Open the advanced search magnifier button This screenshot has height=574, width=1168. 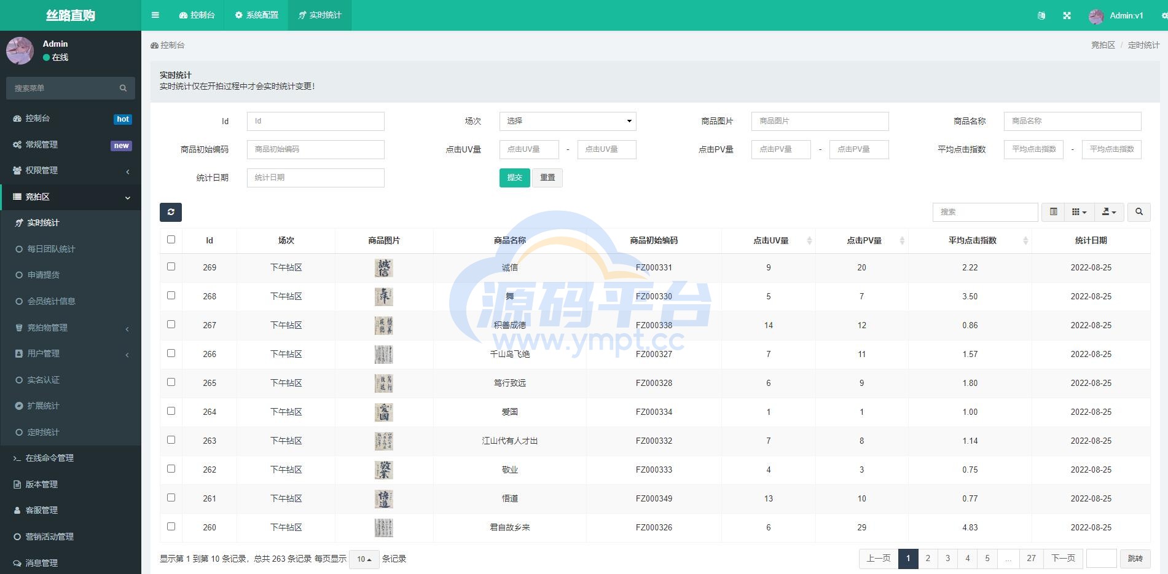1139,212
